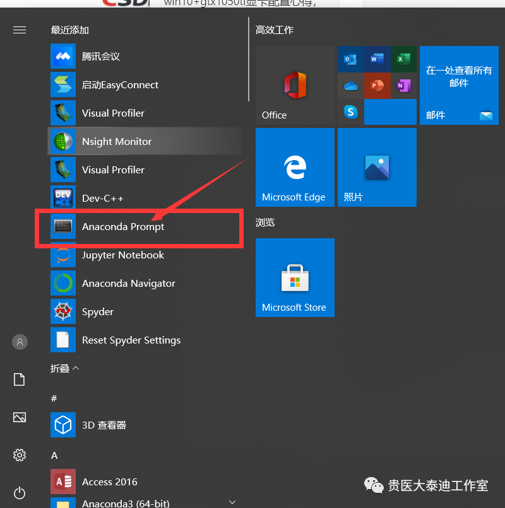Click the A letter index header

pos(54,455)
